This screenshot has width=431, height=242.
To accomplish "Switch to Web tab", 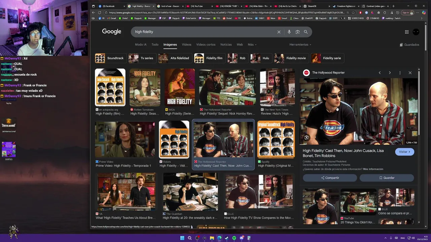I will pos(240,45).
